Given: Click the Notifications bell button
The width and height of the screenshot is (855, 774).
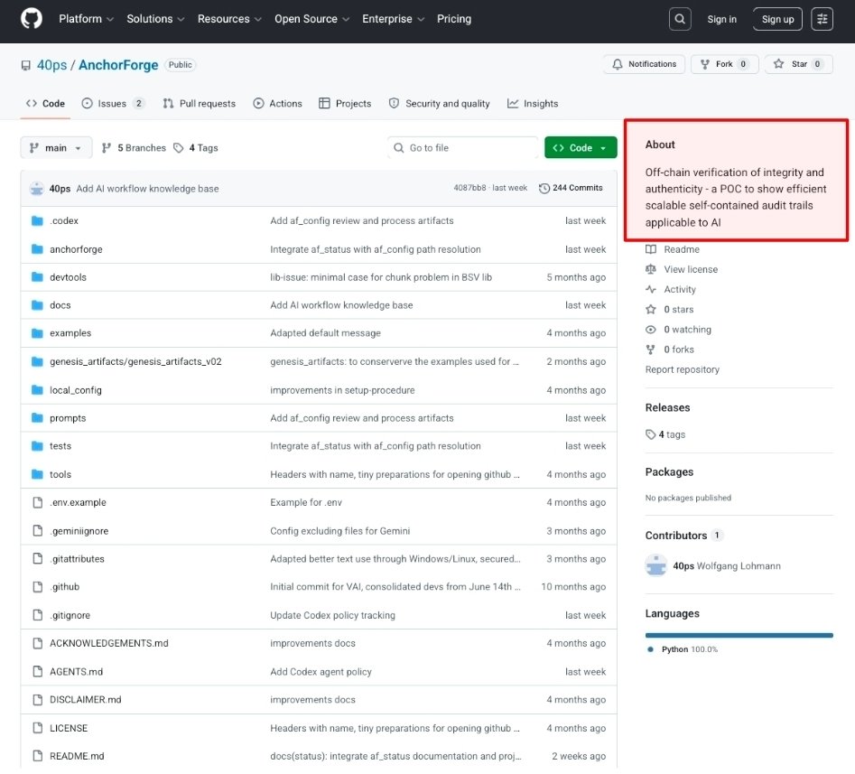Looking at the screenshot, I should point(644,64).
